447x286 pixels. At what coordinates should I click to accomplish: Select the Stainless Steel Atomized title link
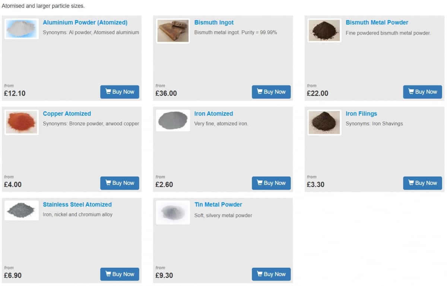coord(77,204)
